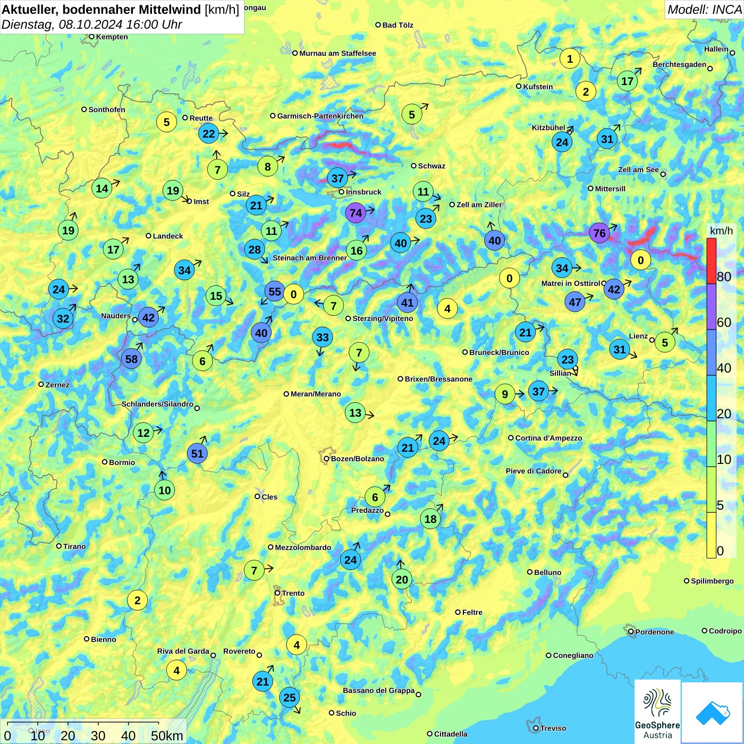Click the Lienz city label

click(638, 336)
